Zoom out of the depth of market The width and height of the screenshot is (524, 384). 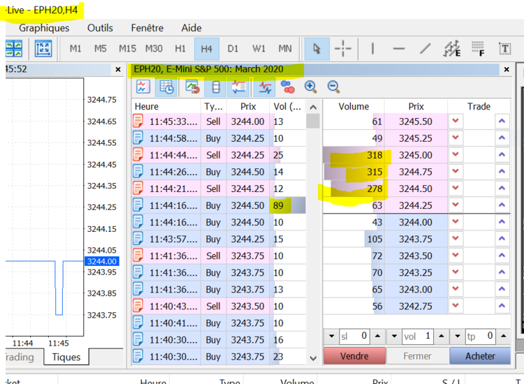point(334,87)
